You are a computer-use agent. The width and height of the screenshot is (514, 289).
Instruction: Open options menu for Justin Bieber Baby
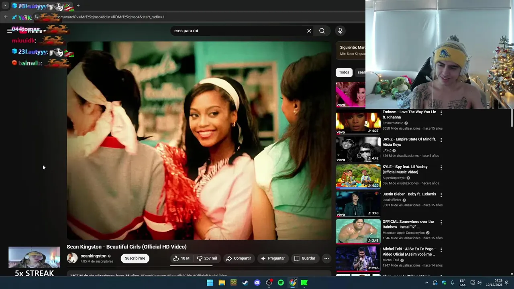tap(441, 195)
